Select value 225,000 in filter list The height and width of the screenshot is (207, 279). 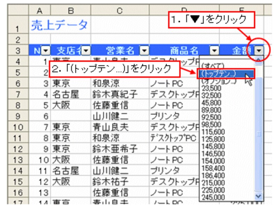click(213, 190)
